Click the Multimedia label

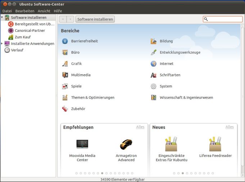point(81,75)
